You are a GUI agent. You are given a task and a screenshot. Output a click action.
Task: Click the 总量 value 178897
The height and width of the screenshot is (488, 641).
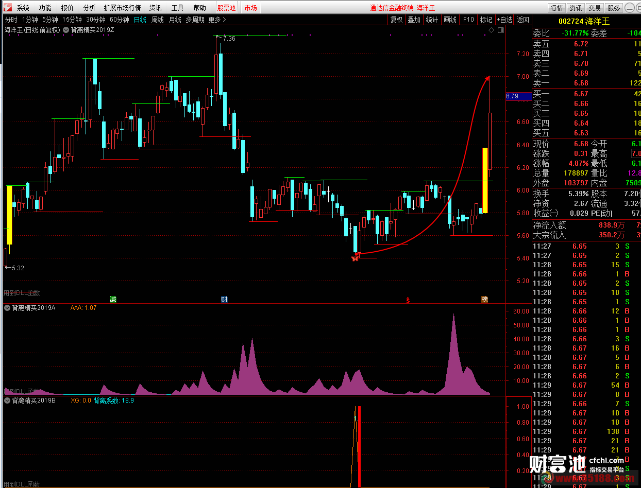point(575,173)
